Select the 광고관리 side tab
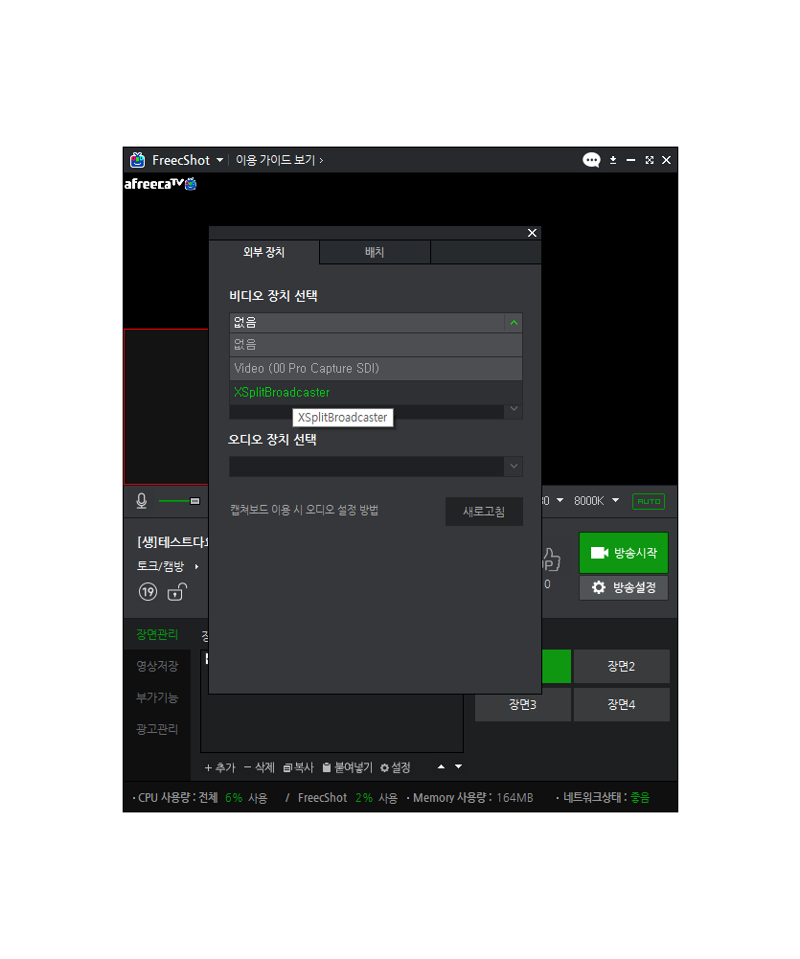 click(157, 729)
